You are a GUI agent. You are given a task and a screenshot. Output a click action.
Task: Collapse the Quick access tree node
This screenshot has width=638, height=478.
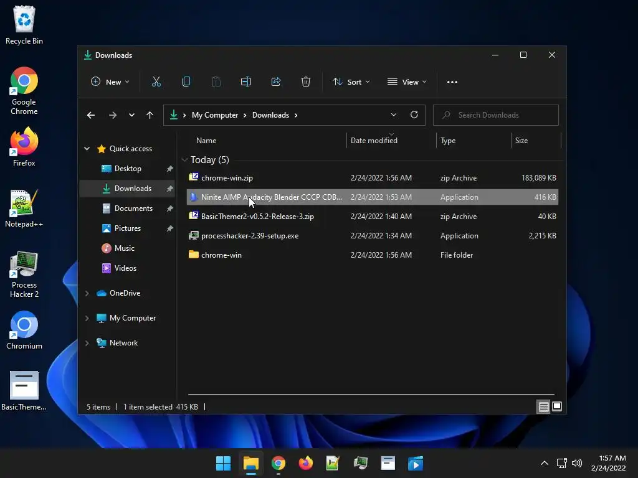pos(87,149)
